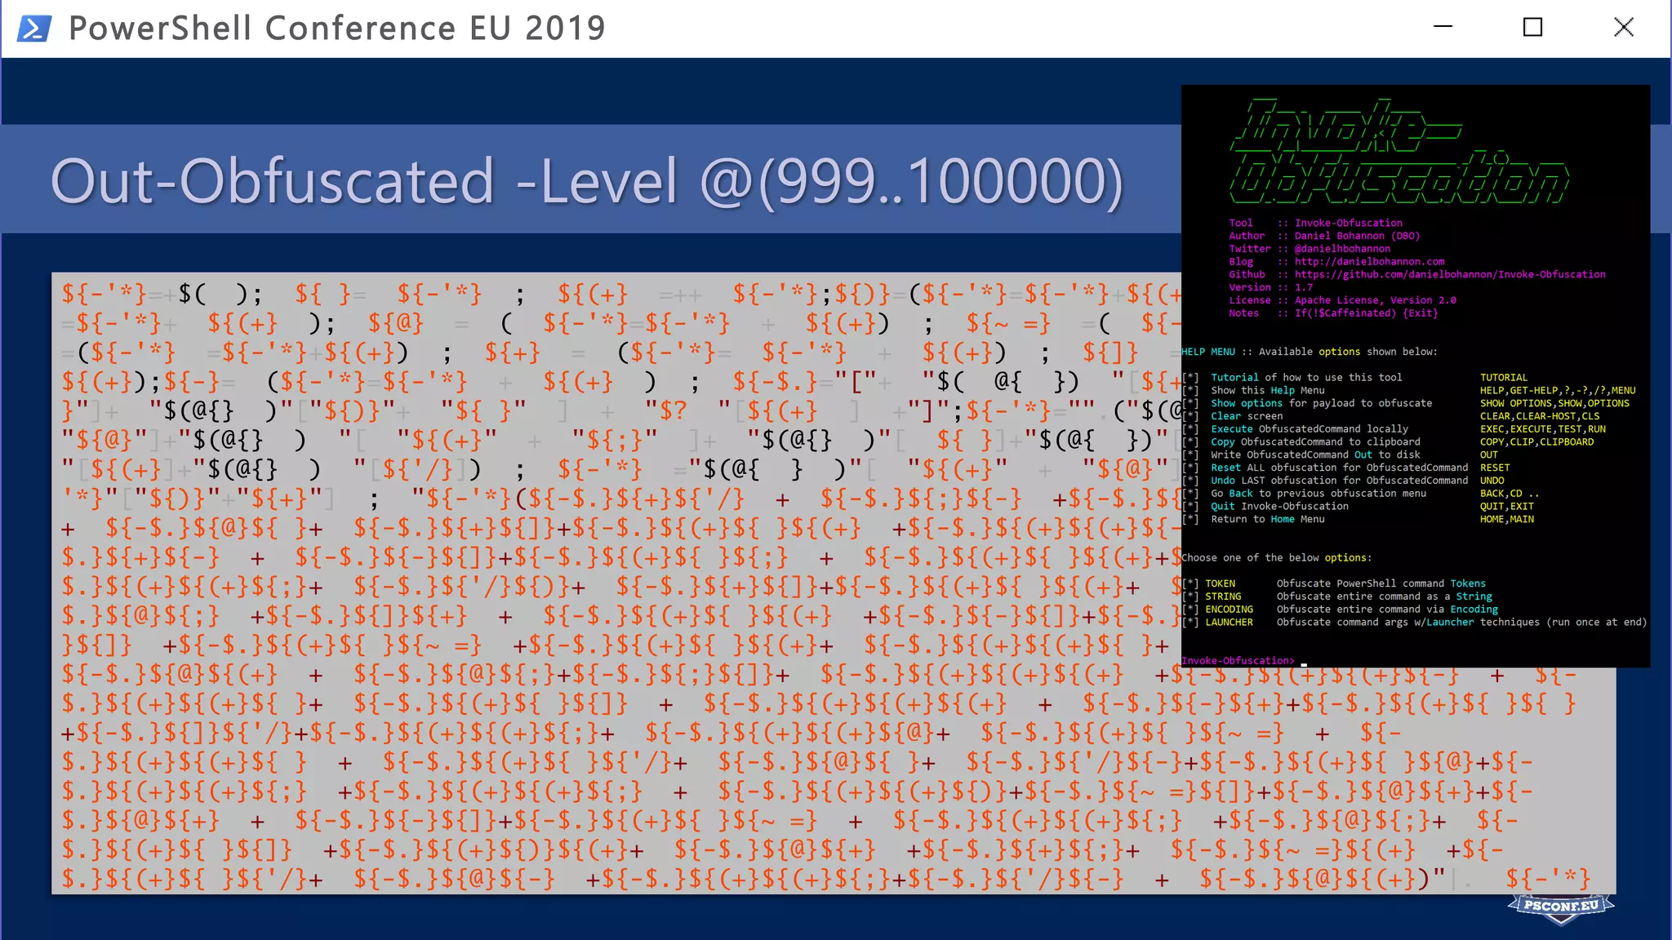
Task: Click the EXEC,EXECUTE,TEST,RUN command text
Action: [x=1543, y=429]
